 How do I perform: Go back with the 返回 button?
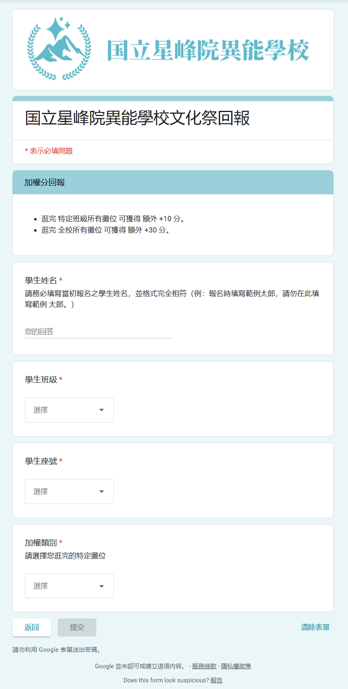32,627
